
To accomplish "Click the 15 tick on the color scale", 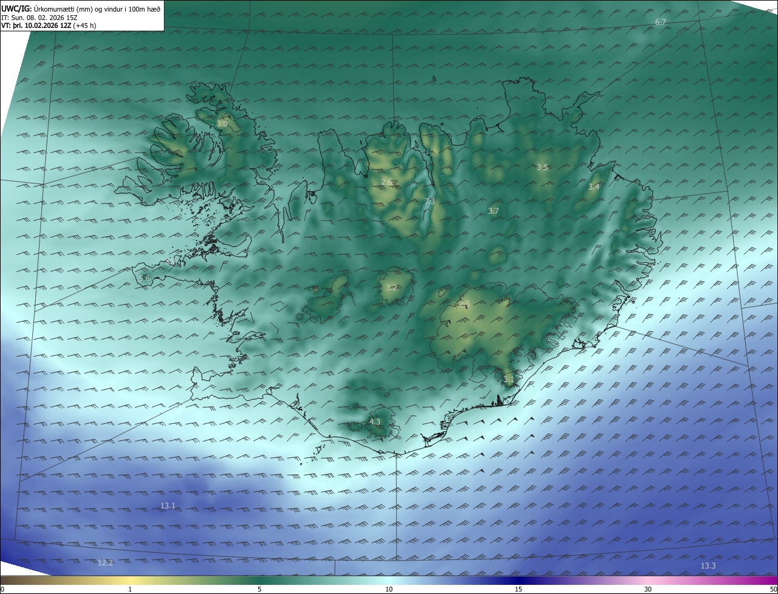I will click(518, 589).
